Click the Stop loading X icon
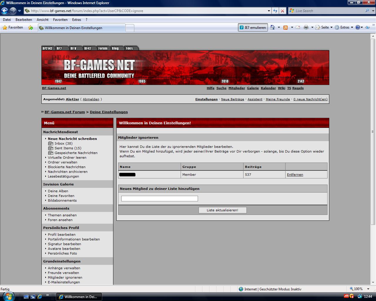 click(x=282, y=11)
